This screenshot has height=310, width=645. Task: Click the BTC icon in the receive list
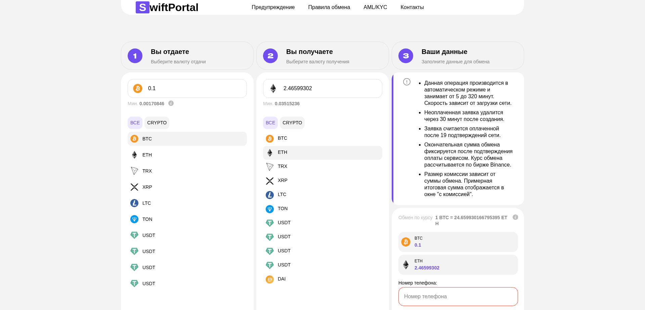270,139
